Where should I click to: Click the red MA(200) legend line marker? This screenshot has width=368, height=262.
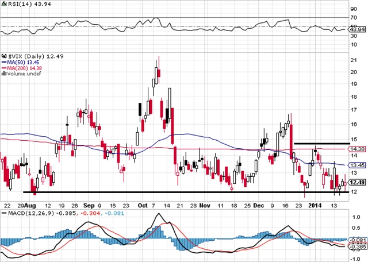click(3, 68)
